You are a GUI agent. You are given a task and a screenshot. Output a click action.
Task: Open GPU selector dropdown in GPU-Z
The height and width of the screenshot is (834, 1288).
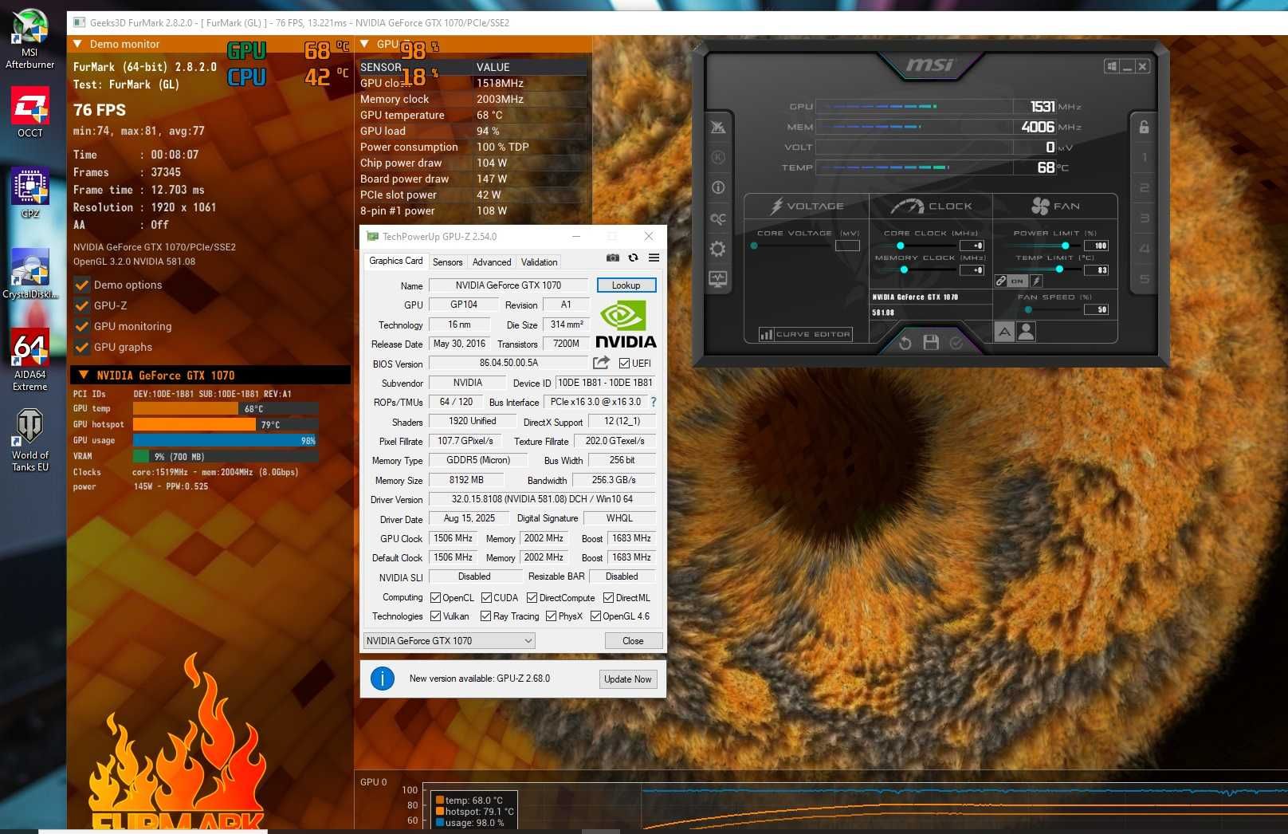[449, 641]
